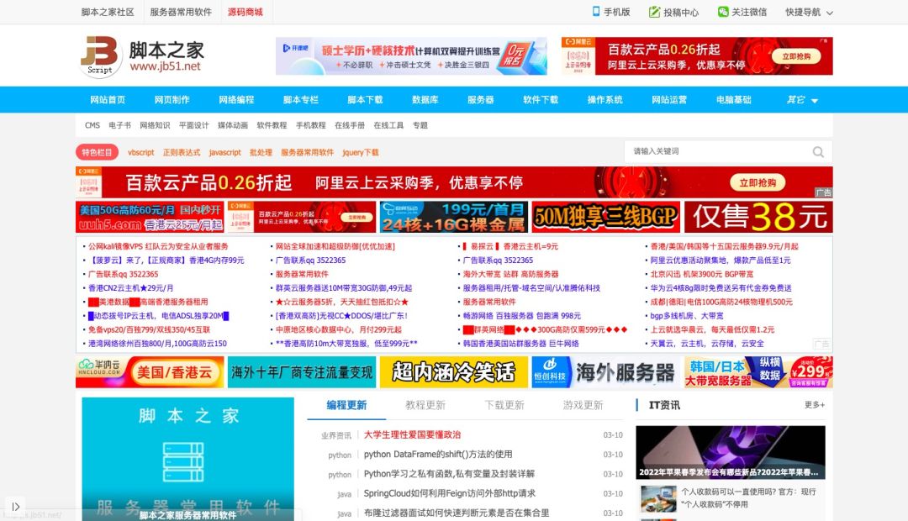Switch to the 下载更新 tab
This screenshot has height=521, width=908.
[504, 405]
